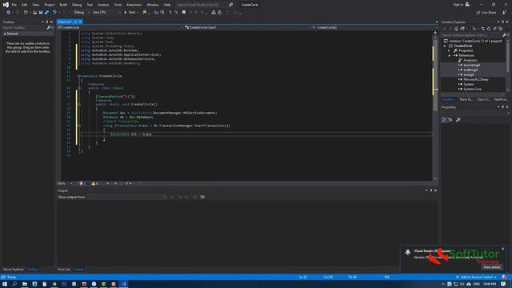Click the Visual Studio search magnifier icon

pos(231,5)
